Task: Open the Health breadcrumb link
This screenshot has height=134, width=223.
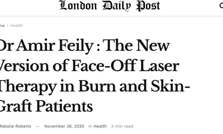Action: click(x=17, y=26)
